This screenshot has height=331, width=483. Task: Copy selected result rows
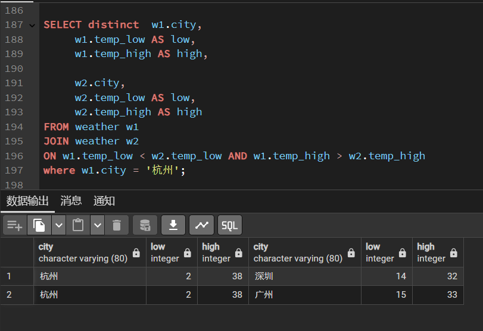tap(39, 225)
